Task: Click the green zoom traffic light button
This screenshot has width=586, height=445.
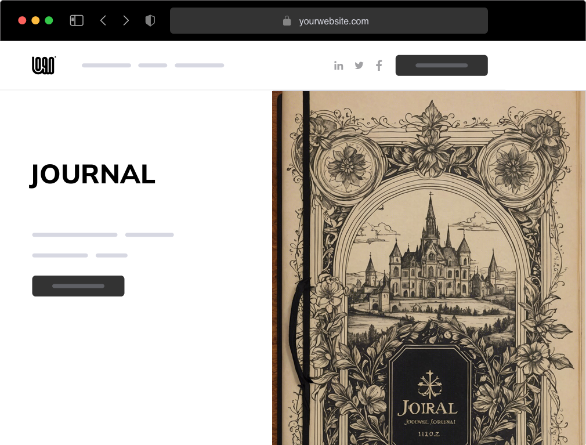Action: click(50, 19)
